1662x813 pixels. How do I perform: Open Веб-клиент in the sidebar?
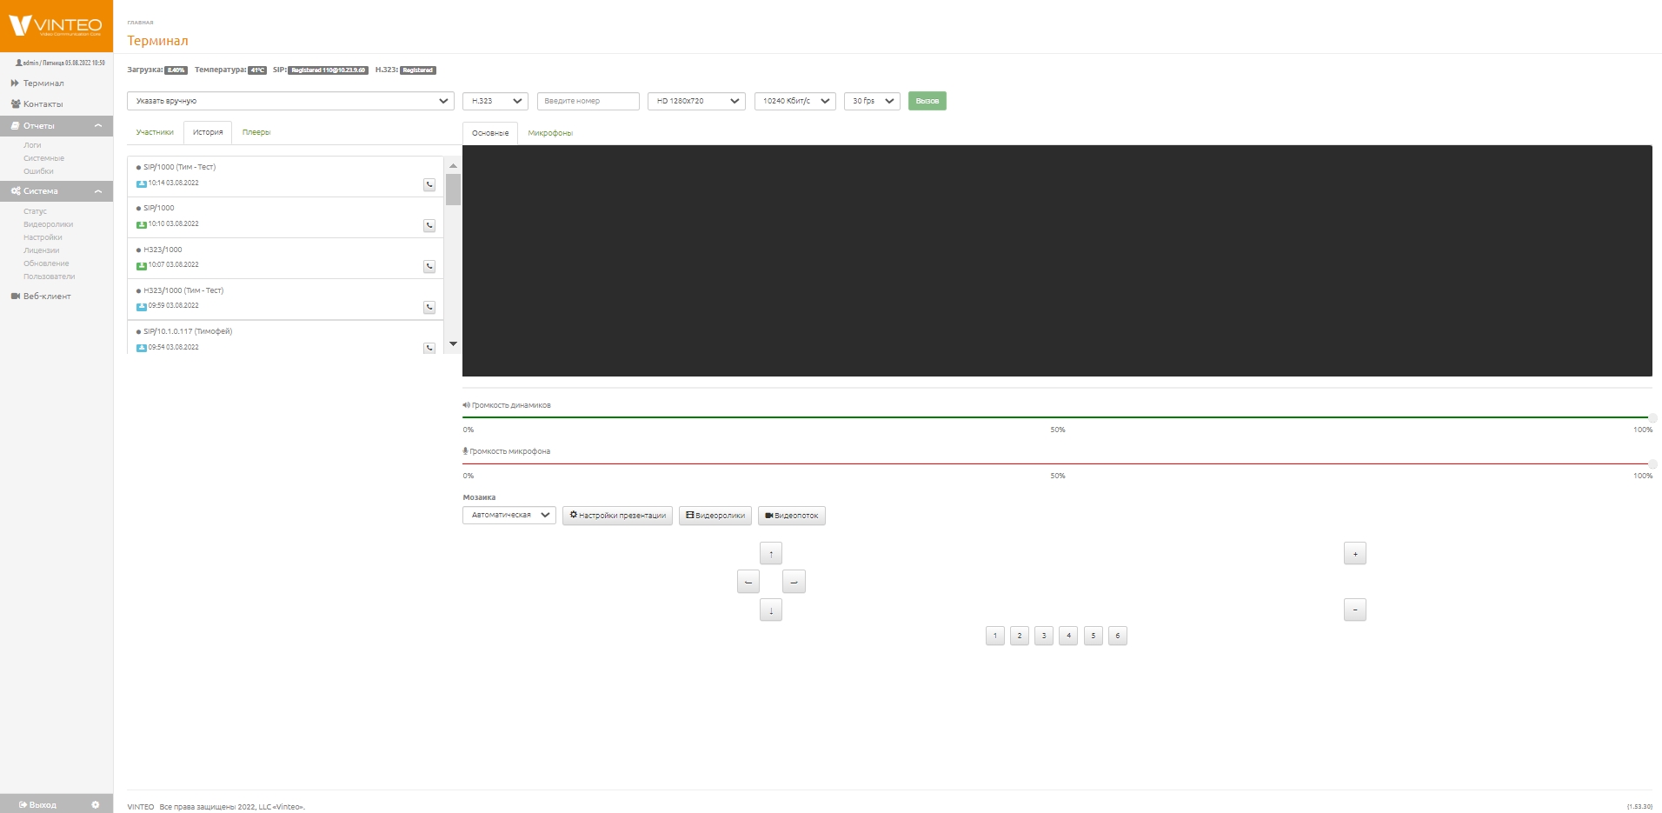47,297
